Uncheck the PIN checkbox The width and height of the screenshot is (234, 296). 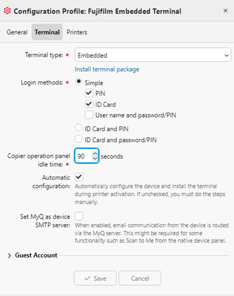click(x=89, y=93)
